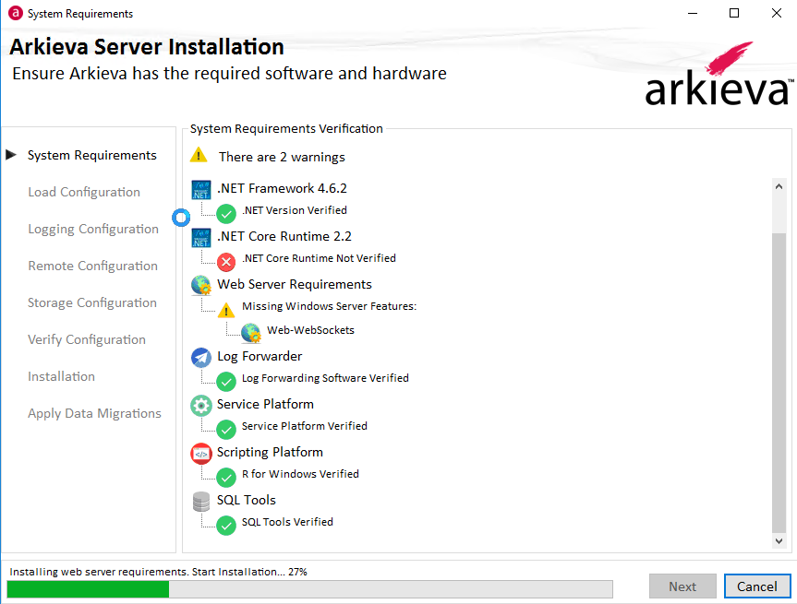Image resolution: width=797 pixels, height=604 pixels.
Task: Click the text There are 2 warnings
Action: pyautogui.click(x=282, y=158)
